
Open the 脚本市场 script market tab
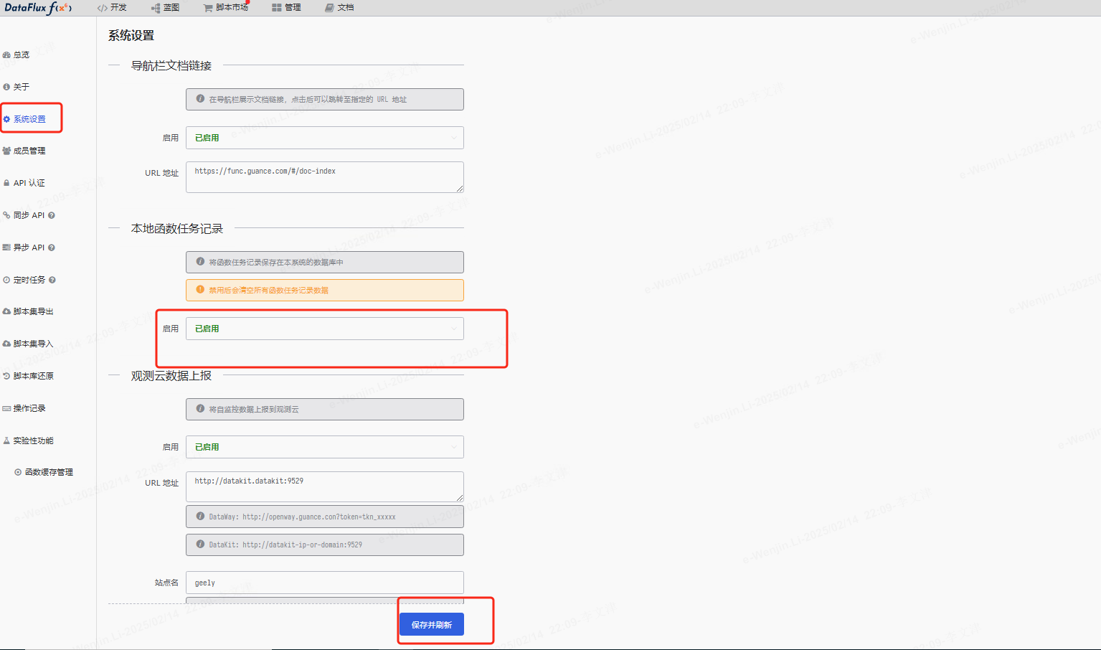[226, 8]
